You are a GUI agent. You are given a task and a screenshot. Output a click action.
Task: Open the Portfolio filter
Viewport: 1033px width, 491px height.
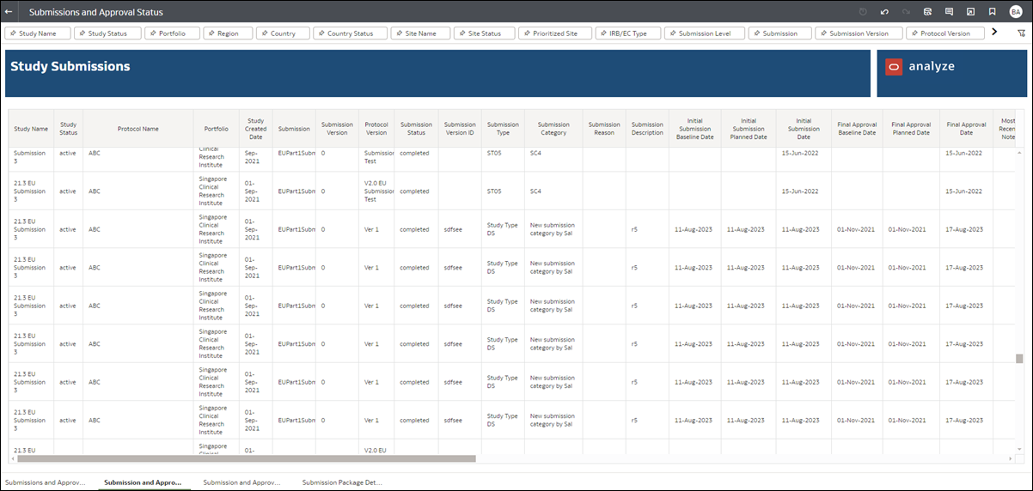[x=173, y=33]
